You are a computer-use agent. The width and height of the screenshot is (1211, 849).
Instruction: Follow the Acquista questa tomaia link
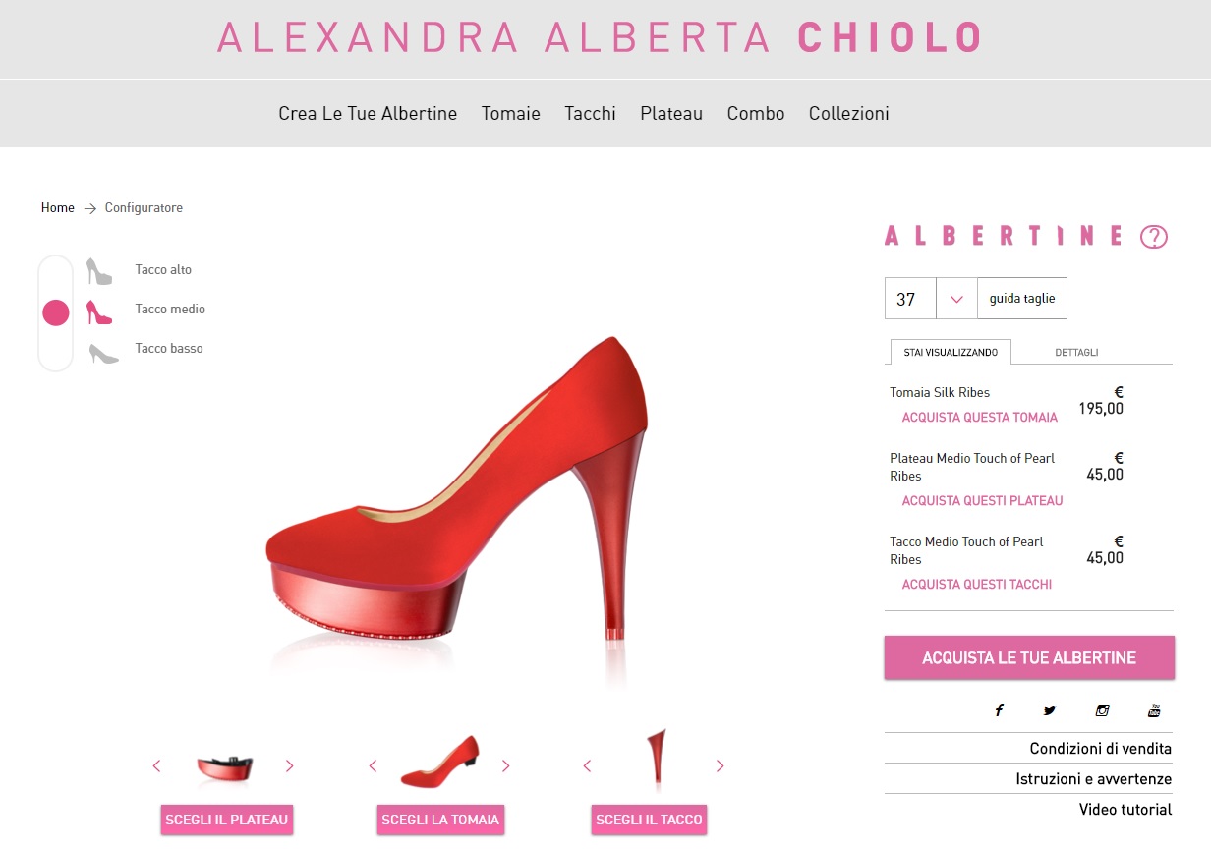[980, 417]
